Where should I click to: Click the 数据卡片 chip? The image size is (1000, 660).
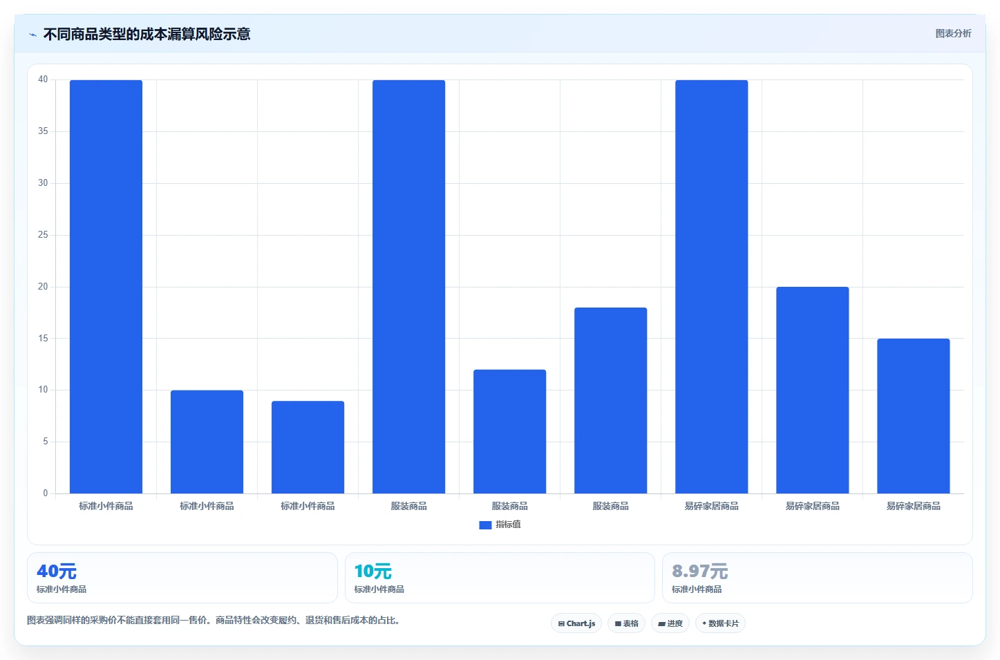click(x=720, y=623)
